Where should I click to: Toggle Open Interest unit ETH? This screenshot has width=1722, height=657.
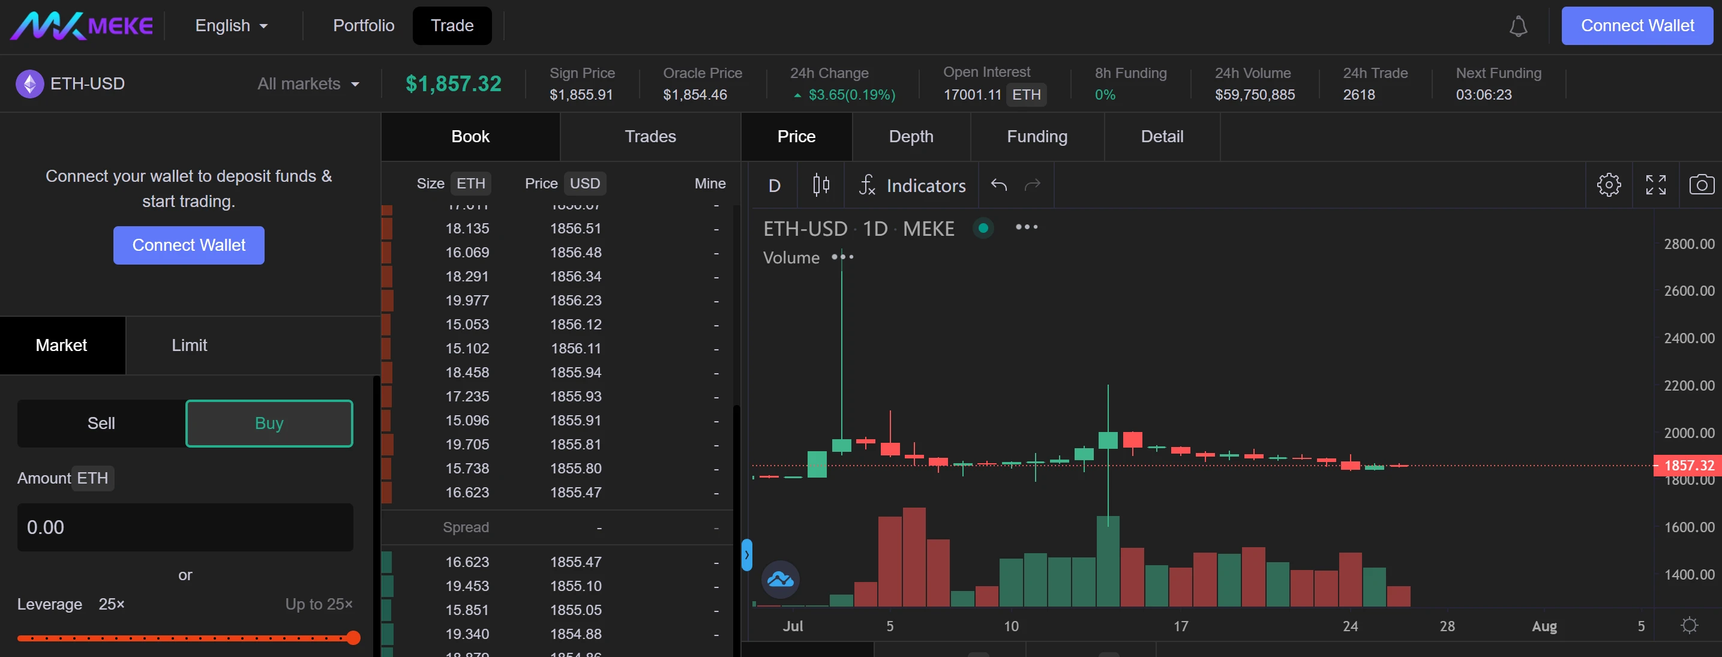[1026, 94]
